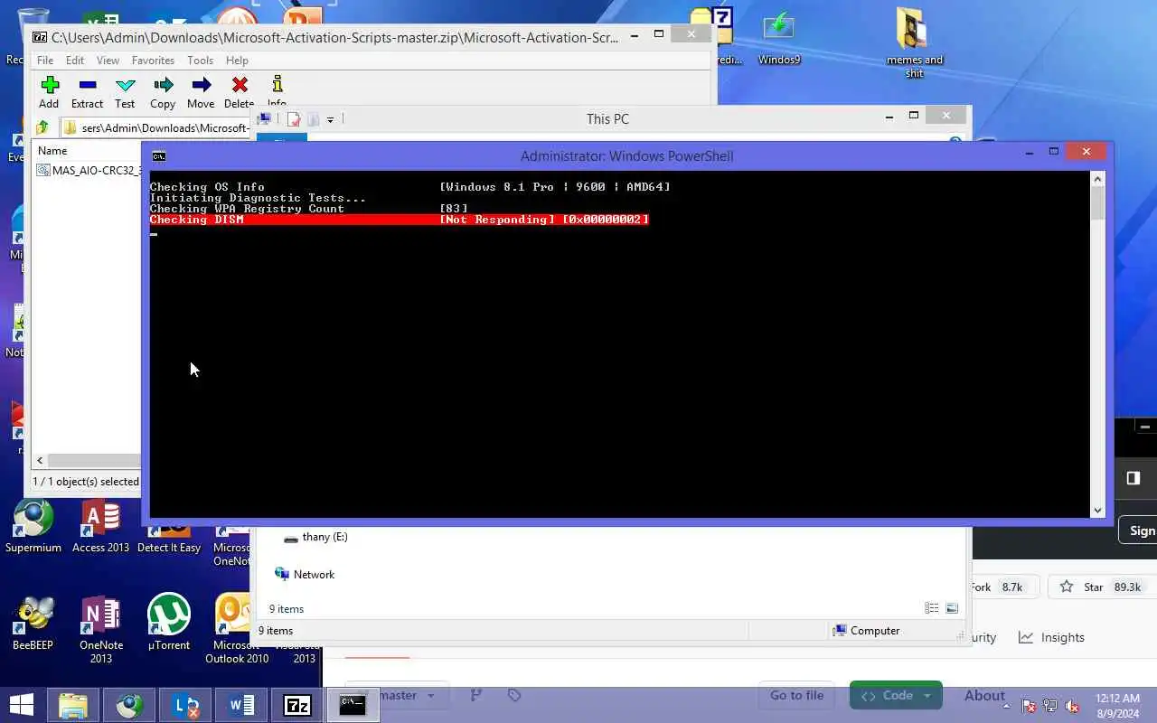Open the Windos9 desktop shortcut

pos(779,38)
